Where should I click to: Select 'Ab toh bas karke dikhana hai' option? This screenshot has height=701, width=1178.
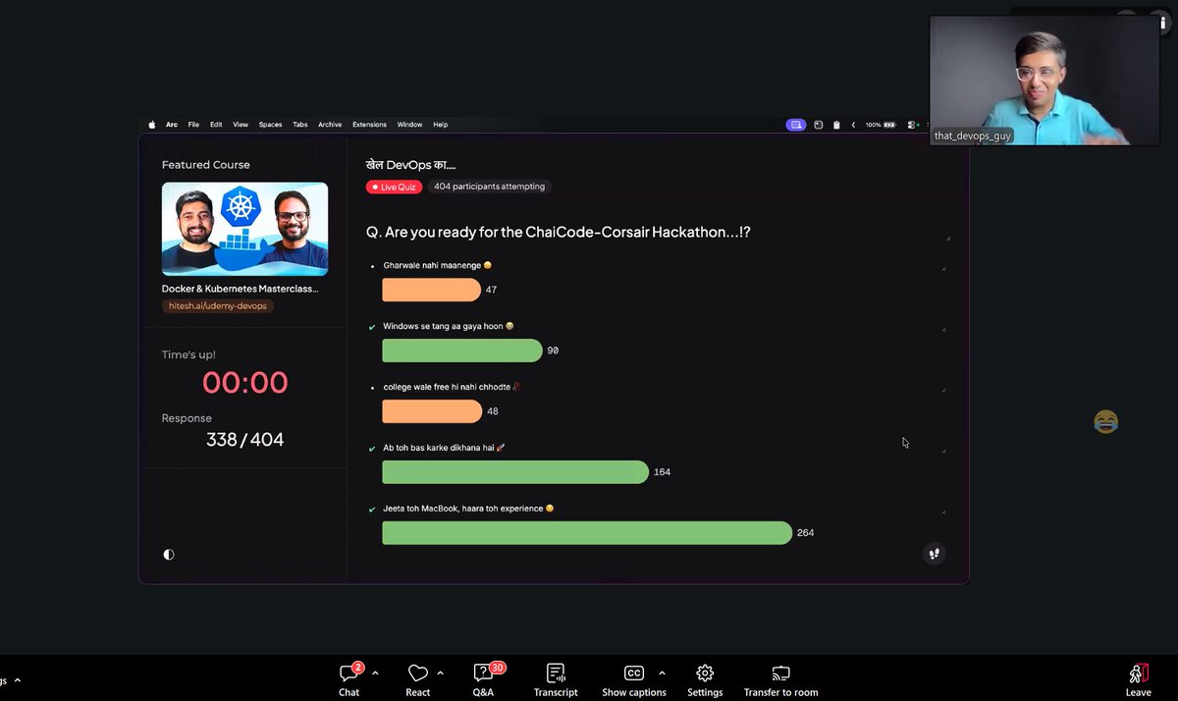point(444,448)
